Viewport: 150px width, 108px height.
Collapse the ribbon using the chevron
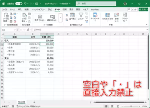click(x=147, y=24)
